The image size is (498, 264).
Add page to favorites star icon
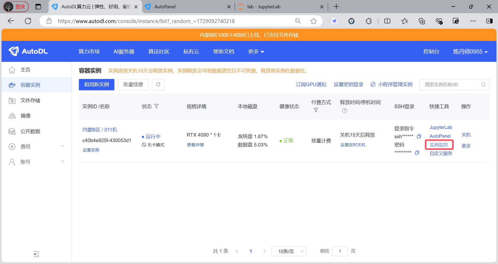(x=314, y=21)
